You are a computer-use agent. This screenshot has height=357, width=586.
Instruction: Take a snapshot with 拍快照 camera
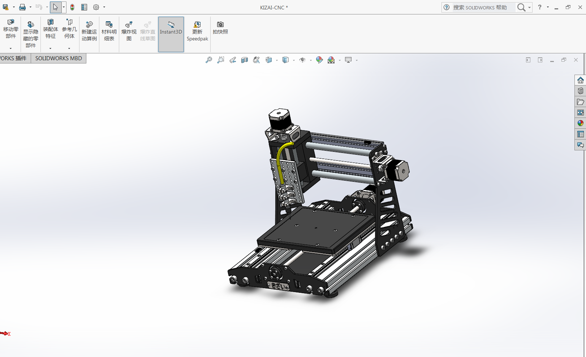(x=220, y=28)
